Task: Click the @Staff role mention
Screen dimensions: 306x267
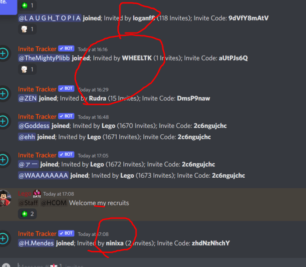Action: [x=28, y=203]
